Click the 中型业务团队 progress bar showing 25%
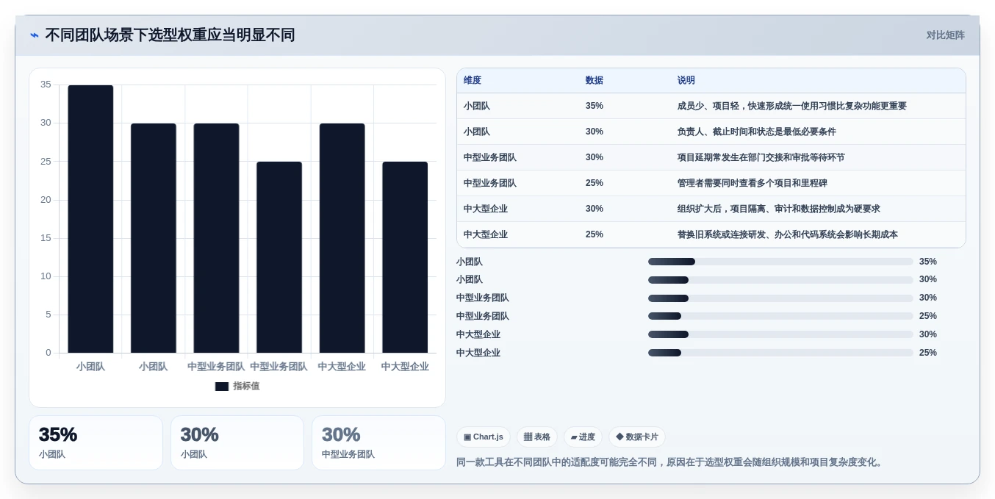This screenshot has width=995, height=499. pyautogui.click(x=780, y=316)
